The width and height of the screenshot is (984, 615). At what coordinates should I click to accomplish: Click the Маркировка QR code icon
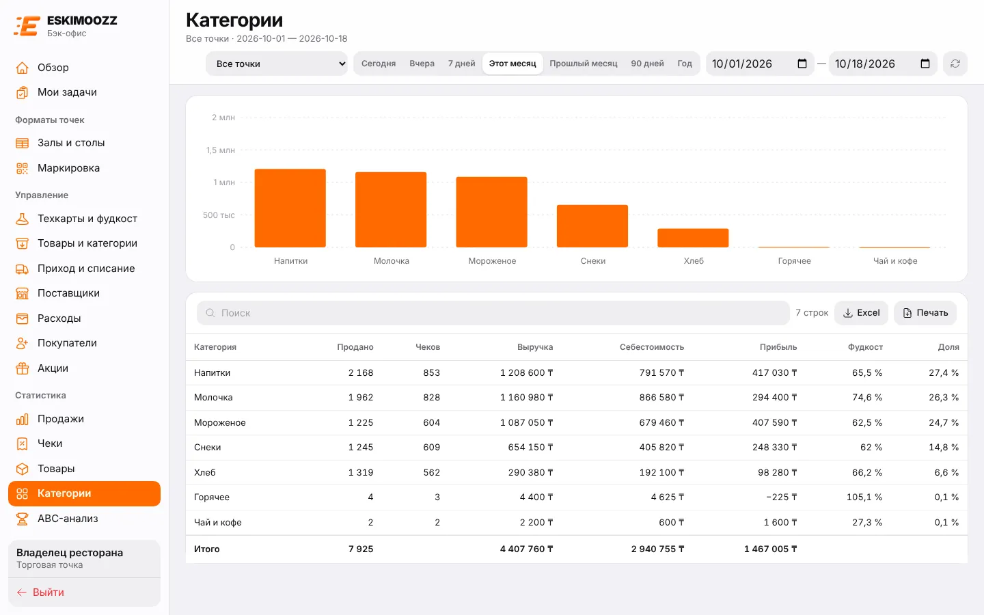(x=23, y=168)
